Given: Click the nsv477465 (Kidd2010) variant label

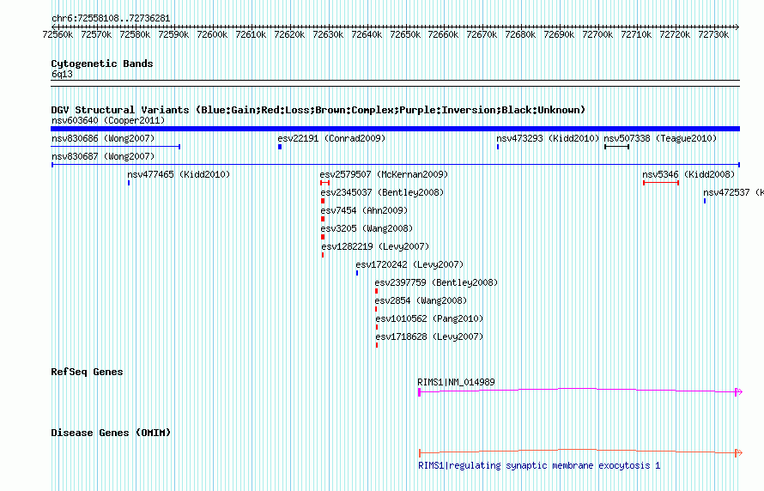Looking at the screenshot, I should point(179,174).
